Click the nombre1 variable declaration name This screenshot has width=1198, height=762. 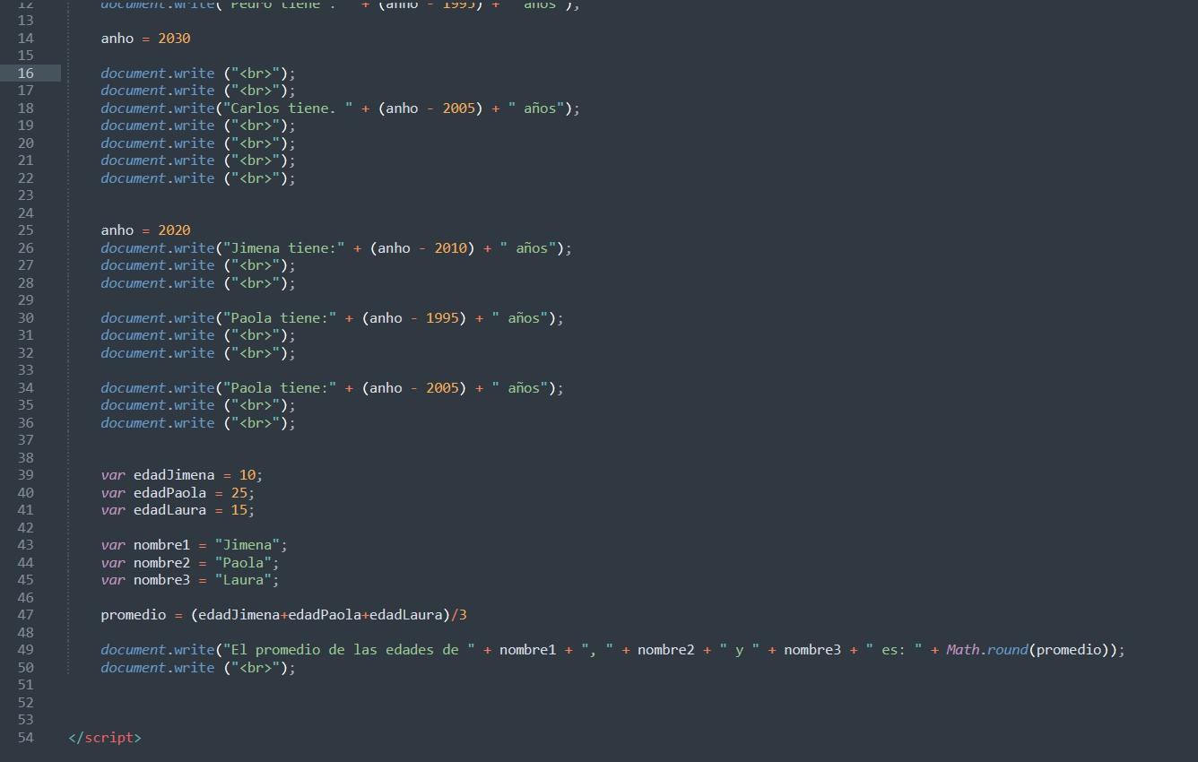click(161, 545)
